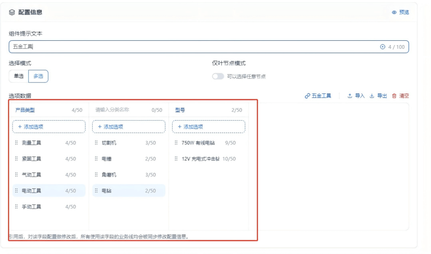Click the drag handle before 测量工具
This screenshot has width=431, height=254.
coord(15,143)
